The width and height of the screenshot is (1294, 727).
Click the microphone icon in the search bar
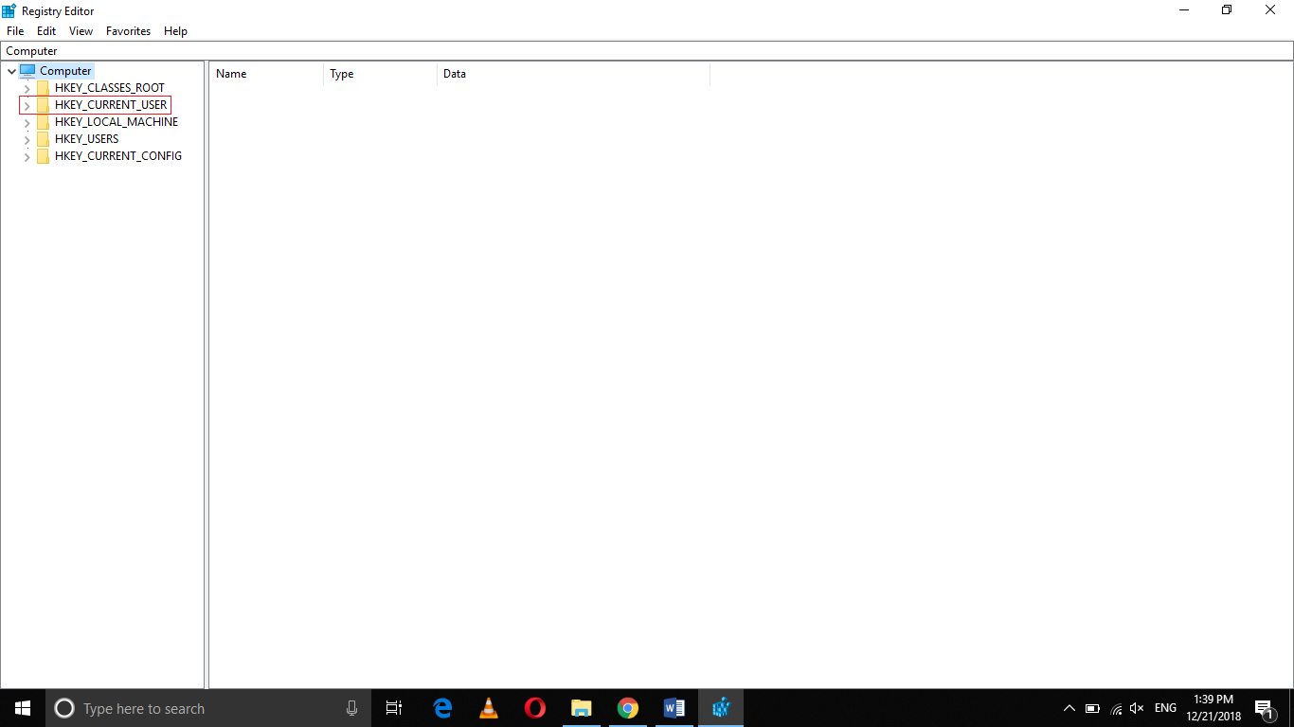point(351,707)
